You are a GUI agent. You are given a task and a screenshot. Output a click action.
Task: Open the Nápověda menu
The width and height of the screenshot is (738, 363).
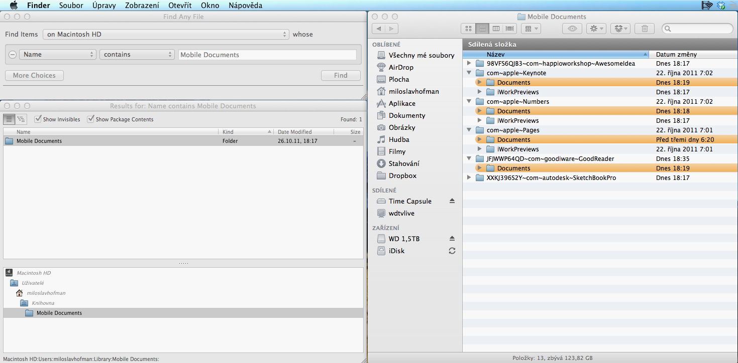(245, 6)
